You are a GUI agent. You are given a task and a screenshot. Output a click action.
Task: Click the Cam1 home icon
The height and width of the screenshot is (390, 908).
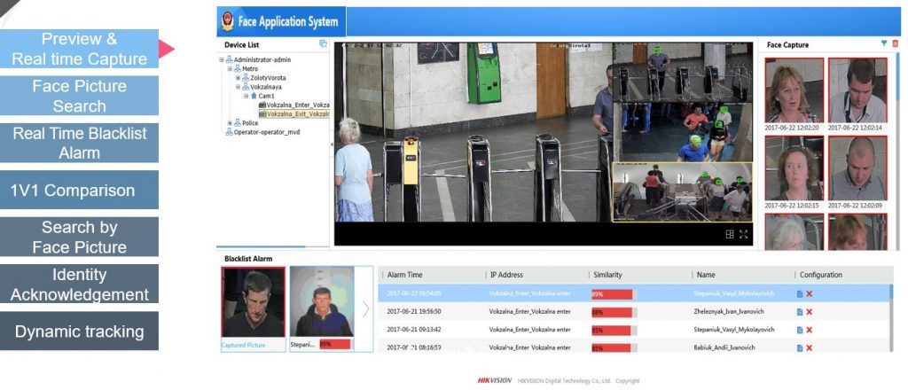254,96
